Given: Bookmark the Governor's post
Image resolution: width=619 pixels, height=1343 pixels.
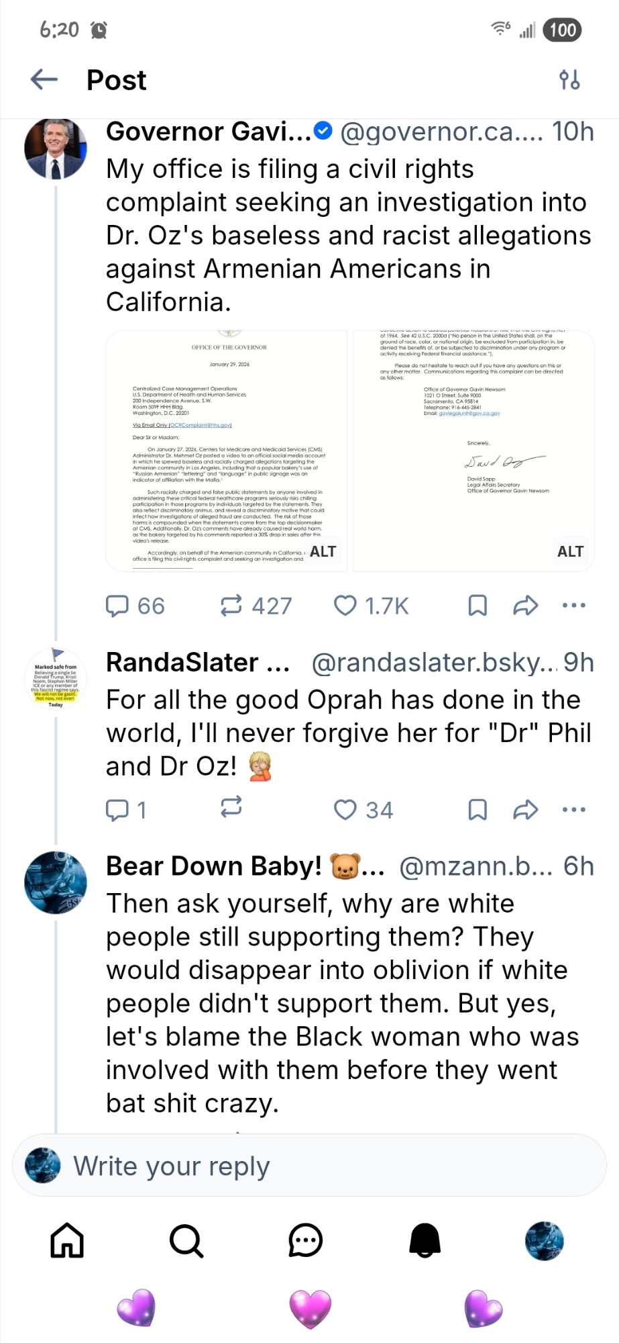Looking at the screenshot, I should click(x=477, y=606).
